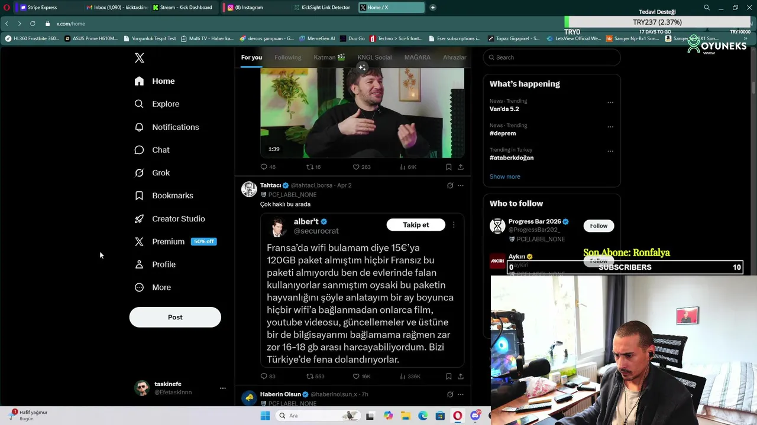This screenshot has height=425, width=757.
Task: Switch to the KNGL Social tab
Action: click(x=374, y=57)
